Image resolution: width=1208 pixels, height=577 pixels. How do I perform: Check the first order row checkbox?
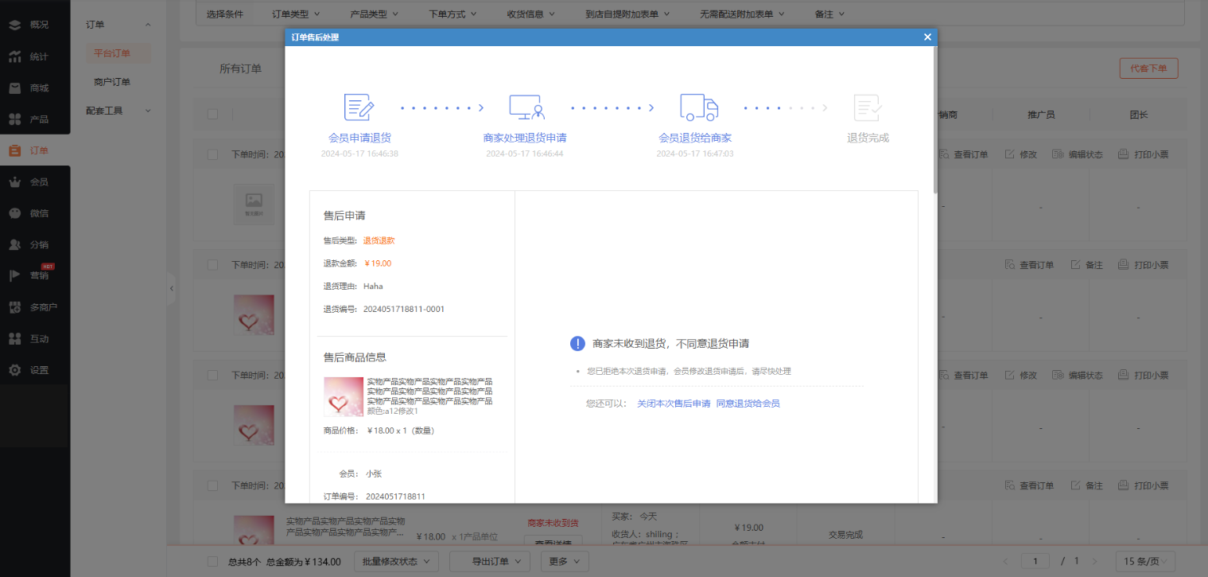pyautogui.click(x=212, y=154)
